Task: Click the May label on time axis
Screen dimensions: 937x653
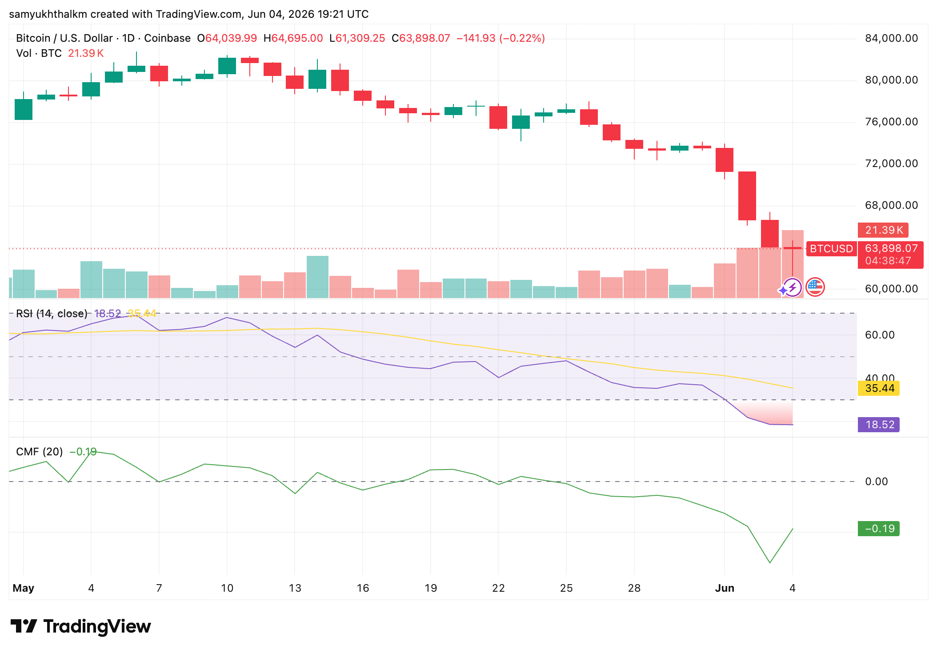Action: [x=24, y=588]
